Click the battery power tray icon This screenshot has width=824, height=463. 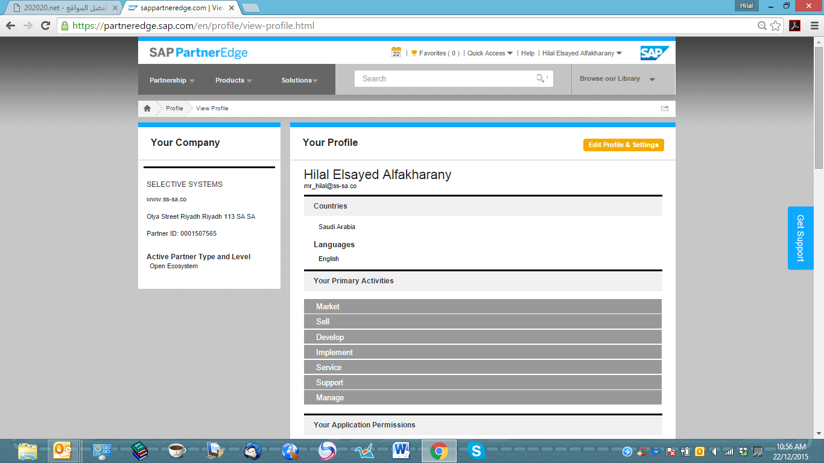[x=685, y=452]
